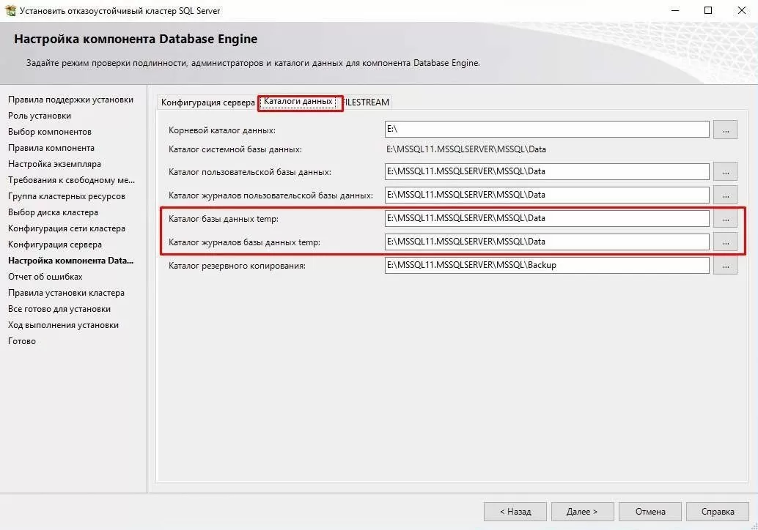Cancel setup with the Отмена button

[650, 512]
